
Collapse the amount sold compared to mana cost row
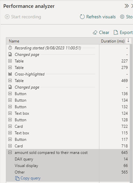(10, 152)
